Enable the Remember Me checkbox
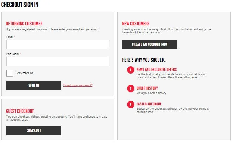This screenshot has width=233, height=143. coord(10,73)
